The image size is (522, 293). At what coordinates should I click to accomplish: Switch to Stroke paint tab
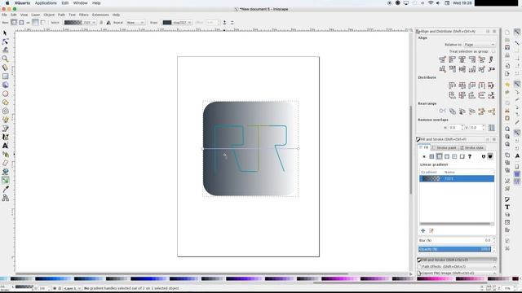pos(444,147)
